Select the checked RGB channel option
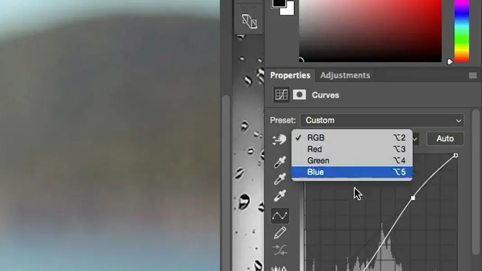The width and height of the screenshot is (482, 271). [x=352, y=138]
